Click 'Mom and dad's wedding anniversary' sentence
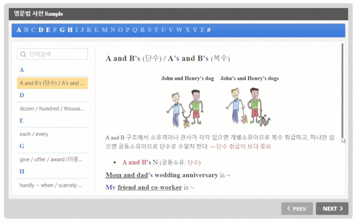The image size is (356, 223). point(168,175)
